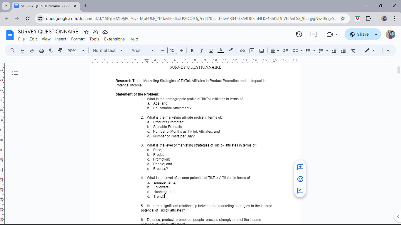Add a comment from the toolbar
The height and width of the screenshot is (225, 401).
click(x=252, y=51)
